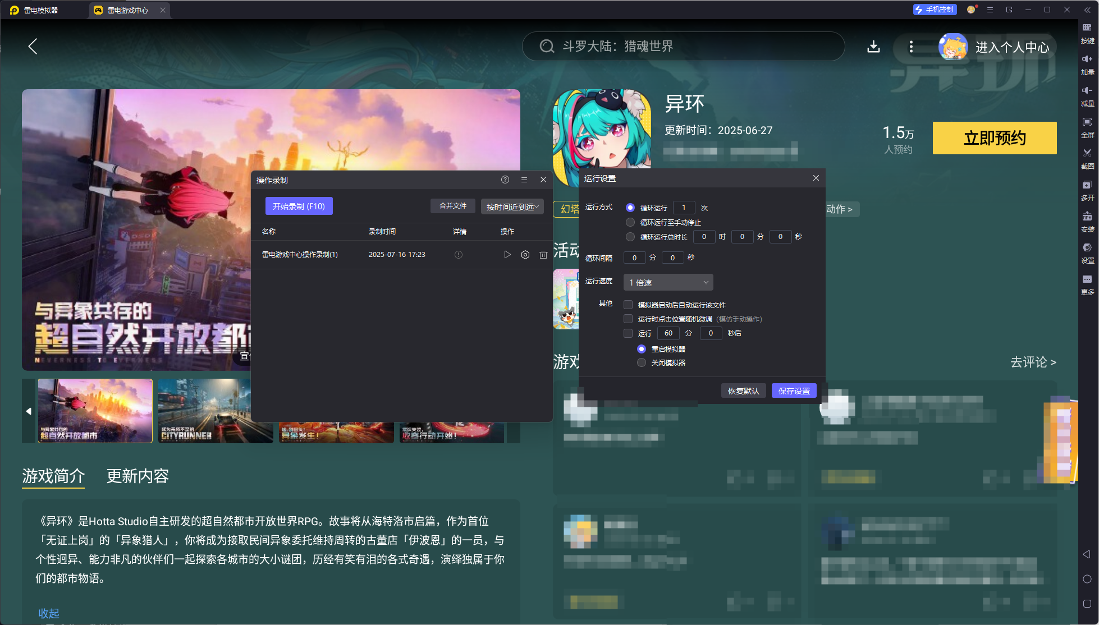Close the 雷电游戏中心 tab
Image resolution: width=1099 pixels, height=625 pixels.
click(x=162, y=10)
